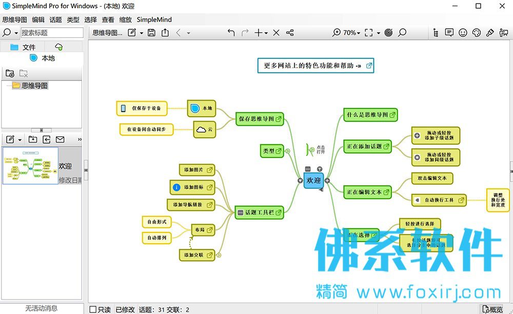The width and height of the screenshot is (513, 314).
Task: Open the 思维导图 menu
Action: coord(14,19)
